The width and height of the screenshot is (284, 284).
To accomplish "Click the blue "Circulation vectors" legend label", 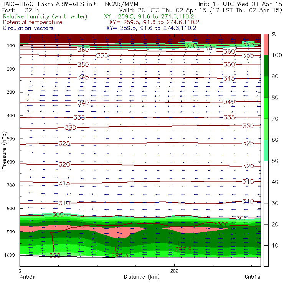I will [28, 28].
